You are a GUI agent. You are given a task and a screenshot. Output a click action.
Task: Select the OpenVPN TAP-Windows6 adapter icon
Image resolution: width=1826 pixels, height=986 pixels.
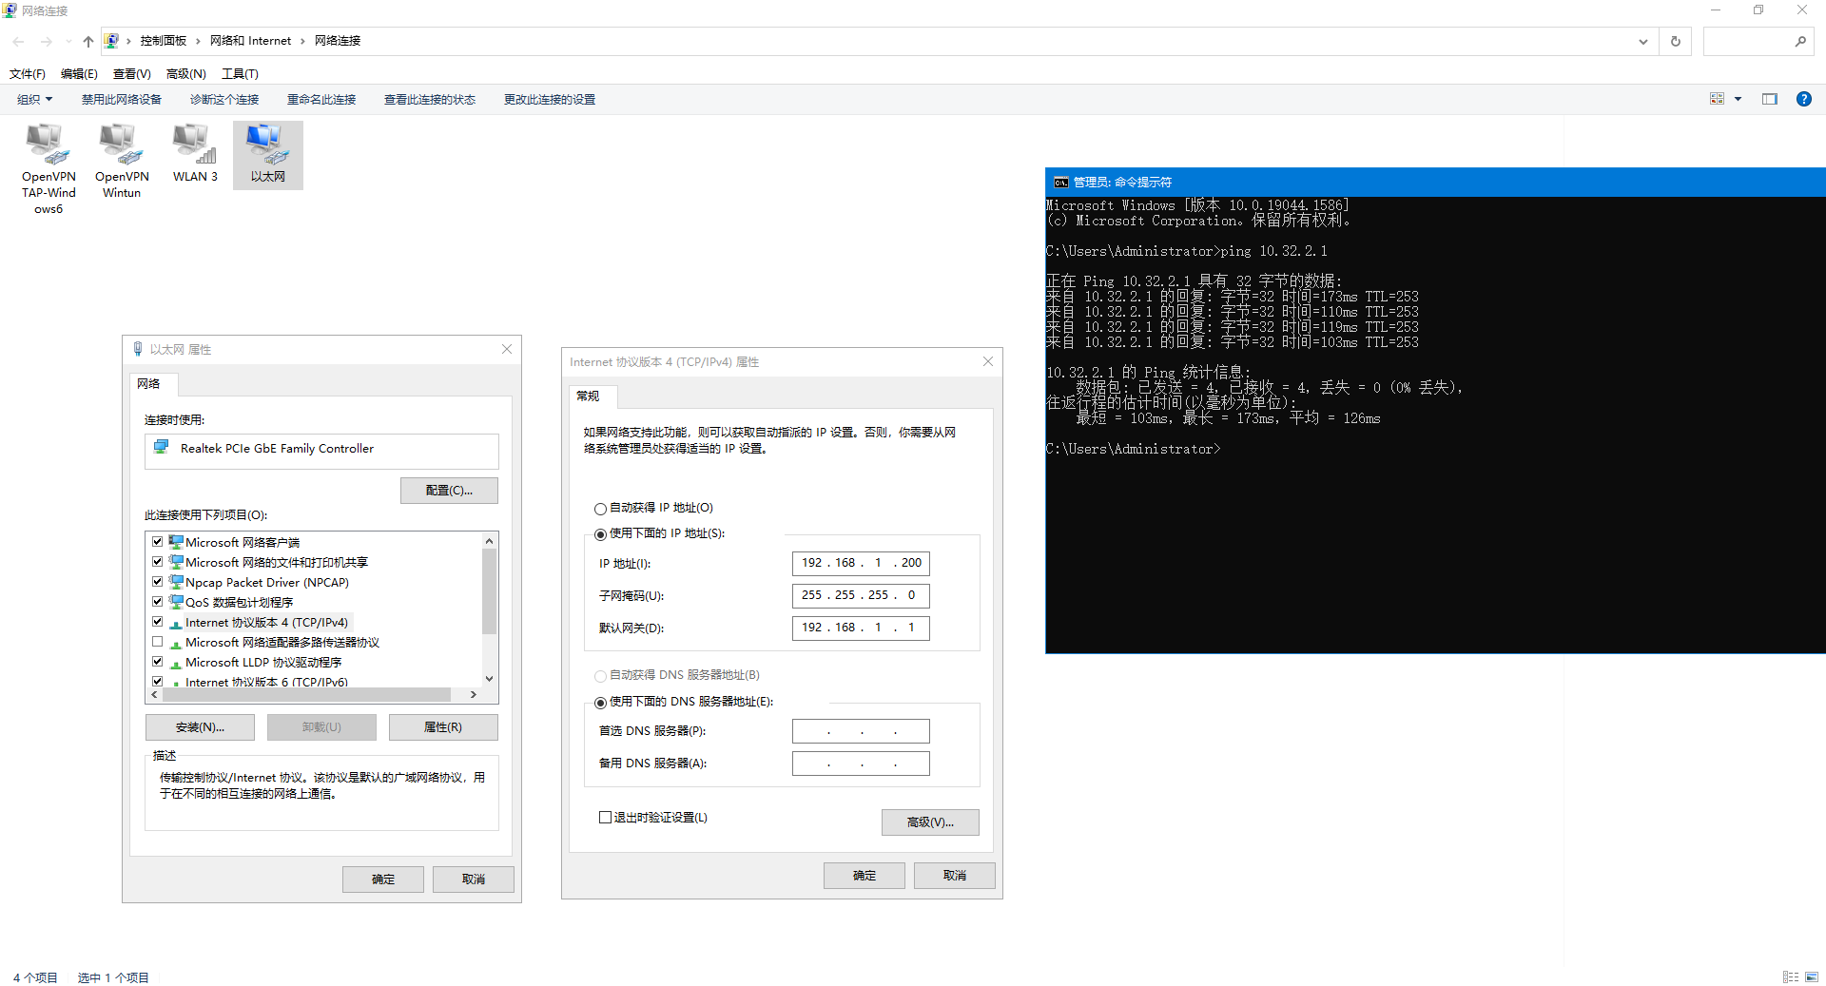coord(48,145)
